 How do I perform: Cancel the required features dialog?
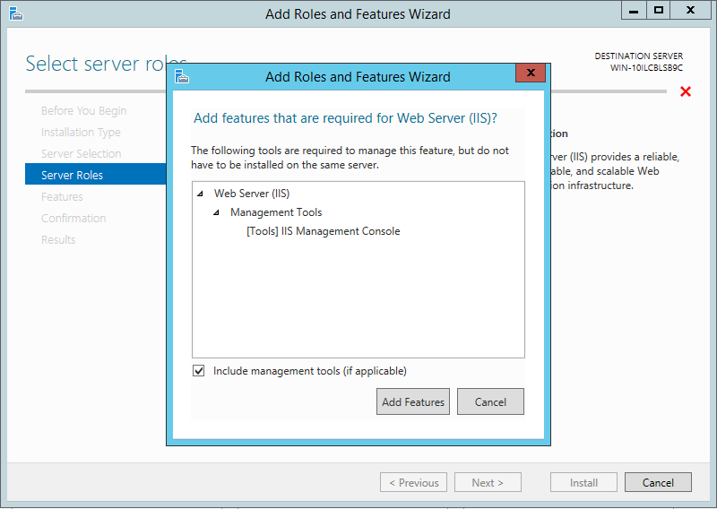click(x=490, y=402)
